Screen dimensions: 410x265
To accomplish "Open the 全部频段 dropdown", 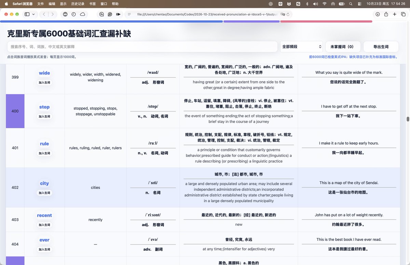I will click(301, 46).
